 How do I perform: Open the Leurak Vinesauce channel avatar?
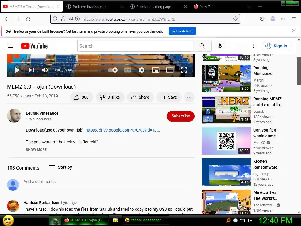click(x=14, y=116)
